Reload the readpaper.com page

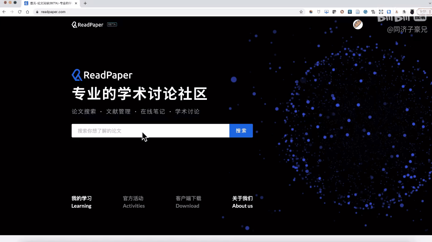click(20, 12)
